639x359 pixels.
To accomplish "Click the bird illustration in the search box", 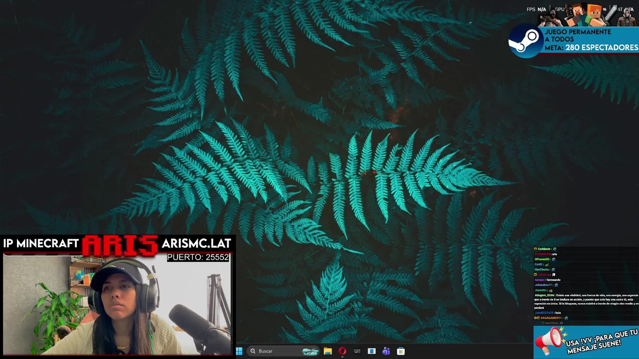I will coord(310,352).
